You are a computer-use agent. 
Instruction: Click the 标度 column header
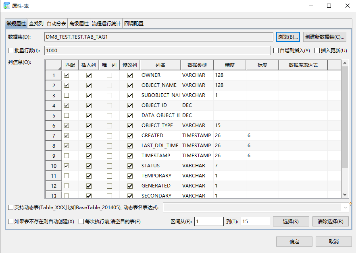(262, 65)
